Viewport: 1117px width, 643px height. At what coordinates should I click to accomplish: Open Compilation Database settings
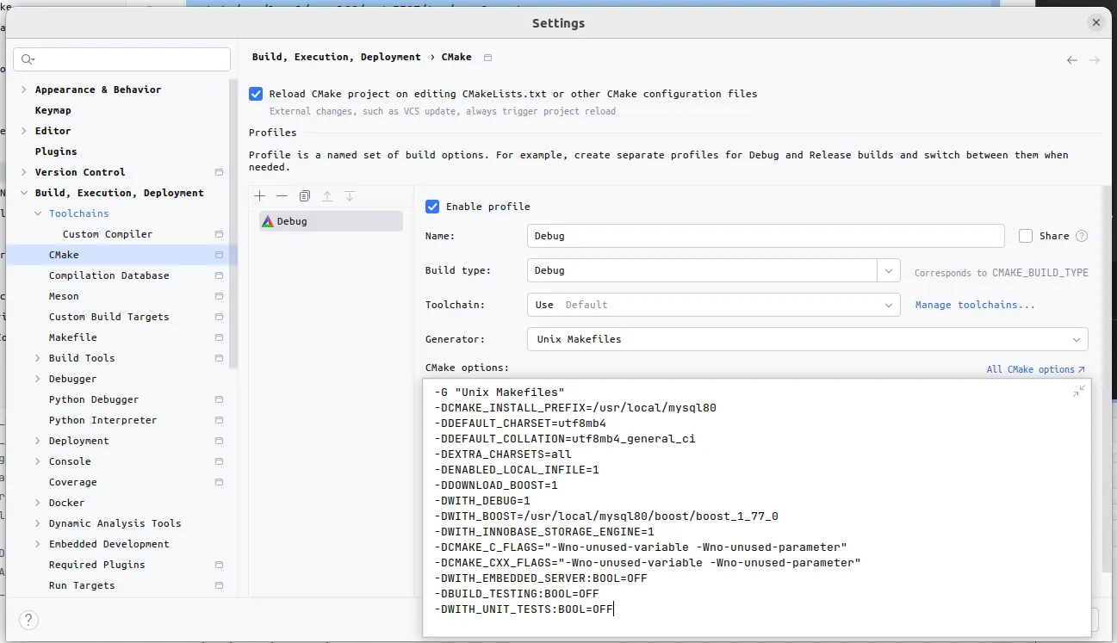point(109,275)
